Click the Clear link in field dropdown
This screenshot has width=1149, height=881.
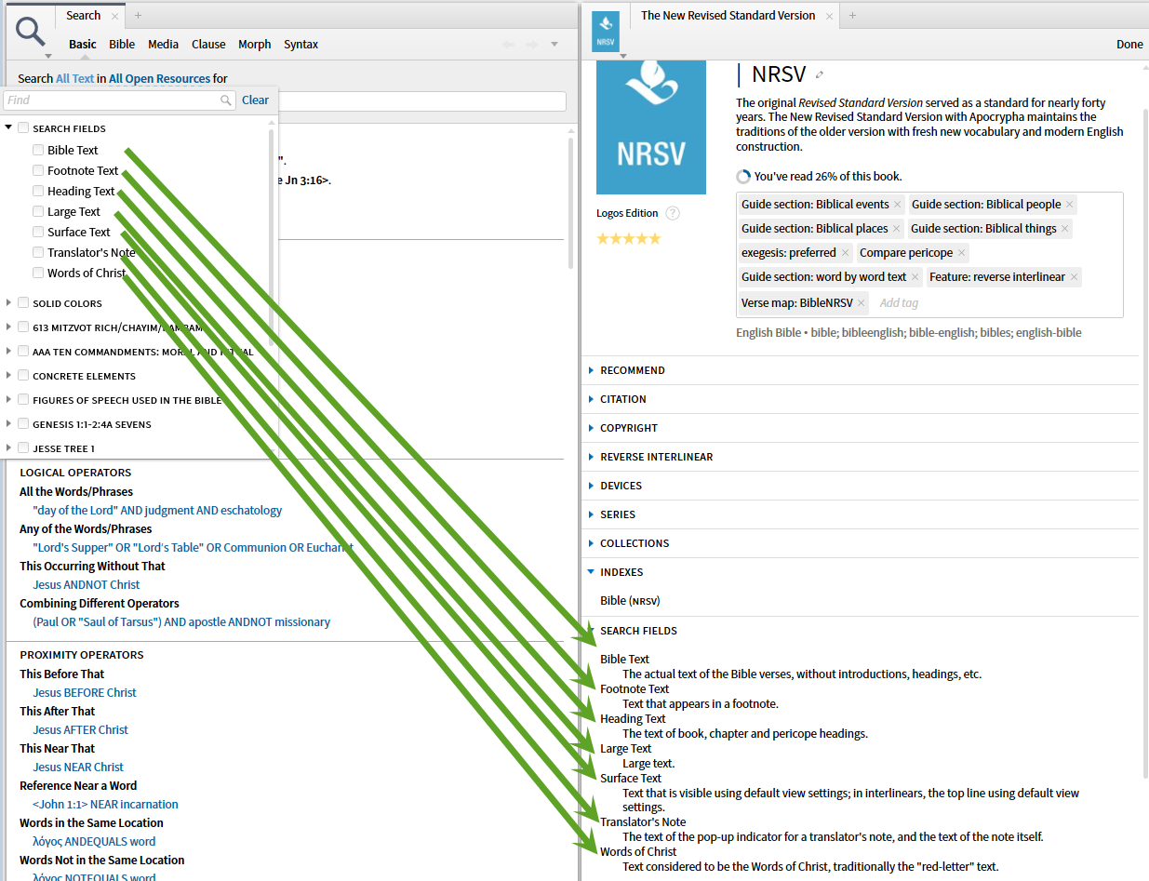(x=255, y=100)
